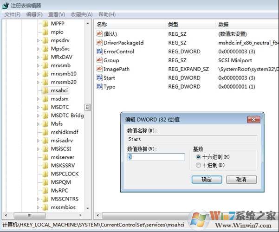Select the mshidkmdf folder icon
This screenshot has height=232, width=279.
[45, 132]
